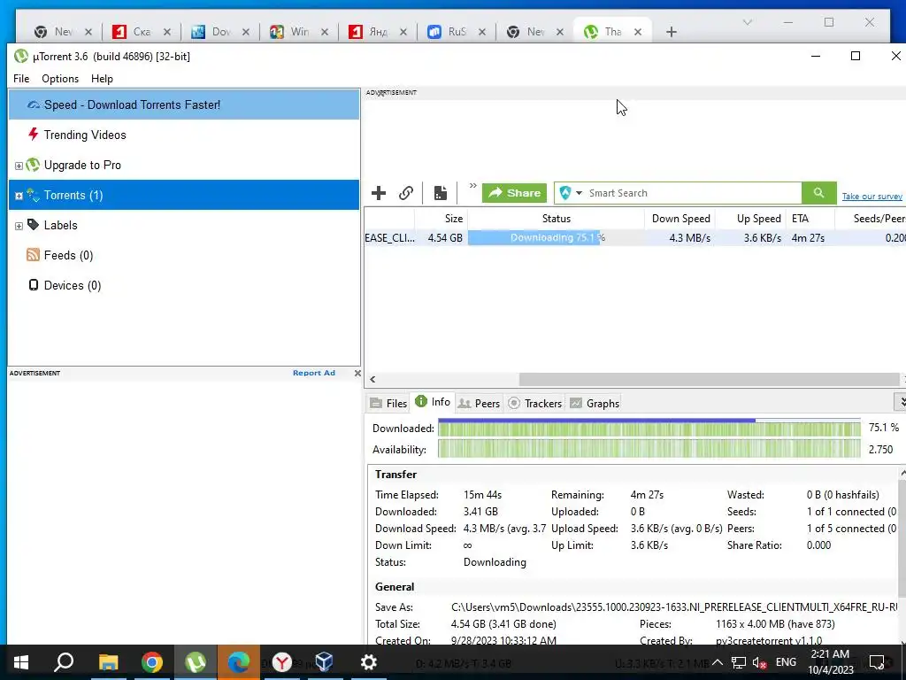Open Settings gear from taskbar
The image size is (906, 680).
(x=369, y=662)
